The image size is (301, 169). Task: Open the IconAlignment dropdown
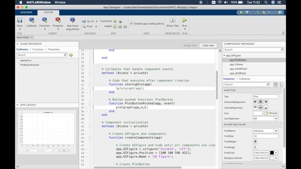pyautogui.click(x=276, y=119)
